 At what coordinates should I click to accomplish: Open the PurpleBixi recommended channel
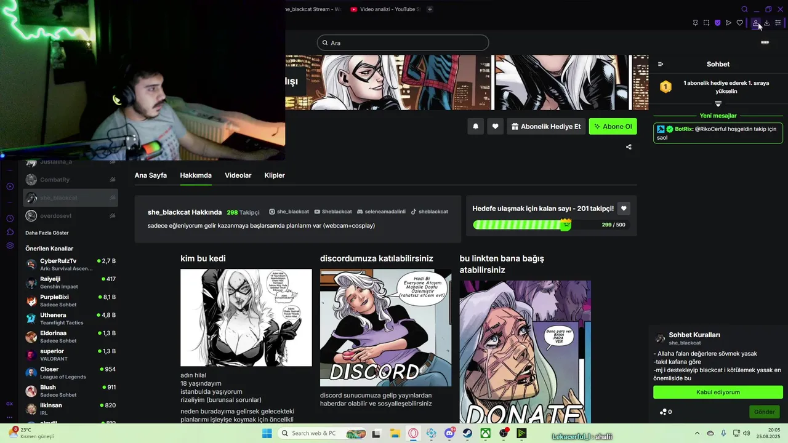tap(71, 301)
